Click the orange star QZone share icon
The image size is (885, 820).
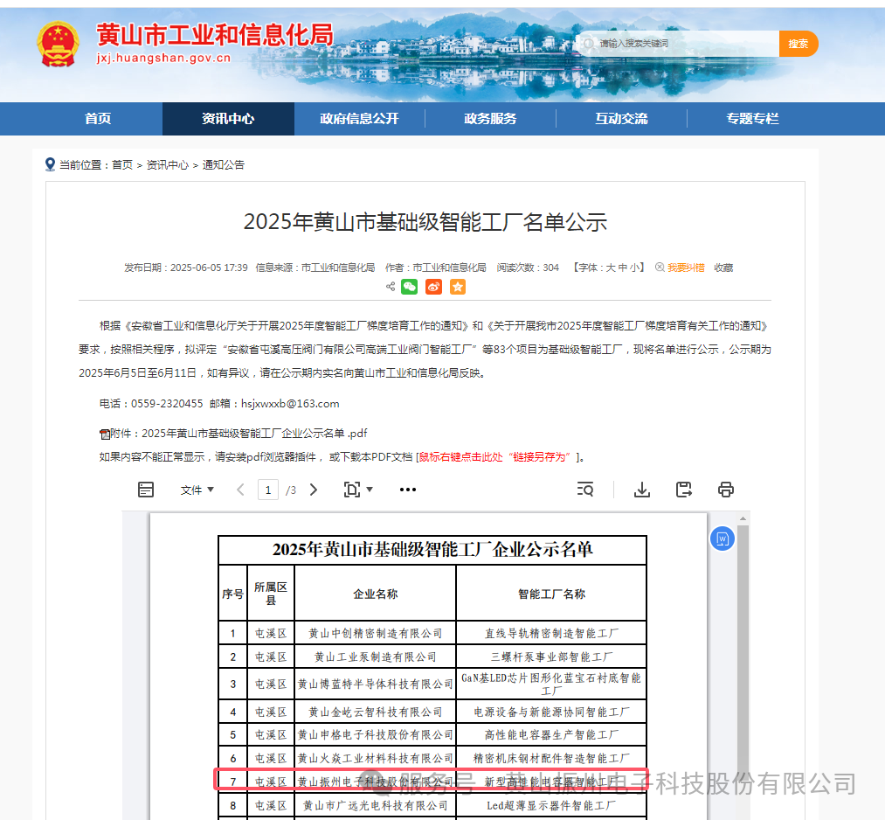(458, 287)
